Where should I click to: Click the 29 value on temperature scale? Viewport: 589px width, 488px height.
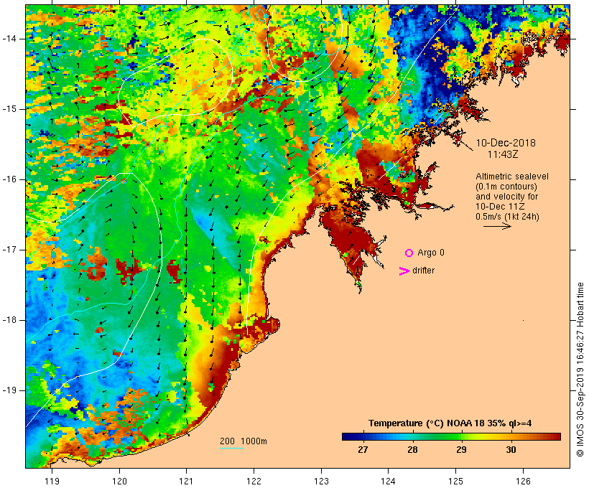461,450
